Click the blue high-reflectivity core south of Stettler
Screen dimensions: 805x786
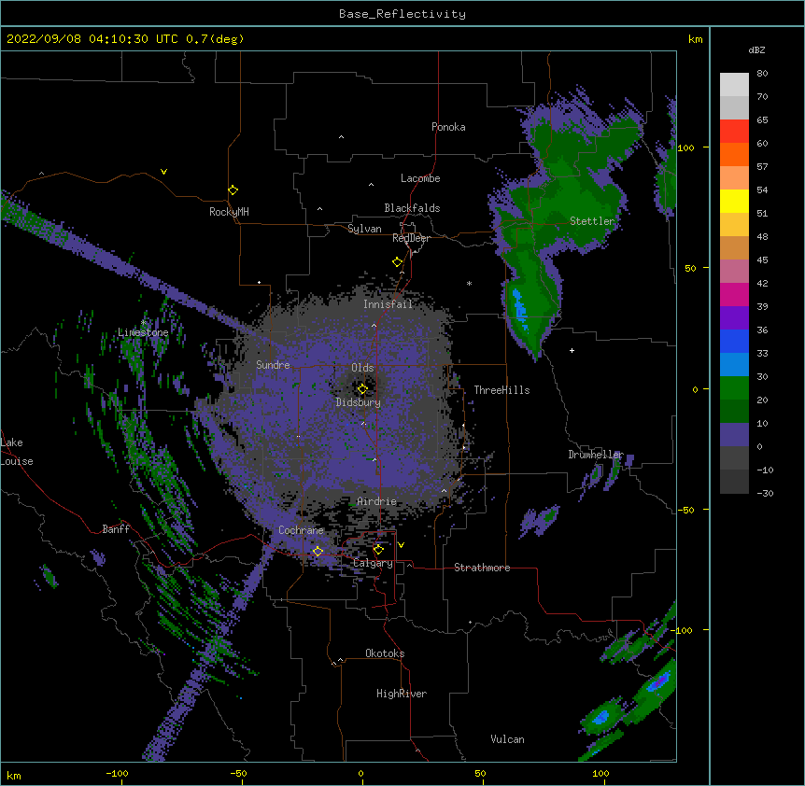click(519, 309)
